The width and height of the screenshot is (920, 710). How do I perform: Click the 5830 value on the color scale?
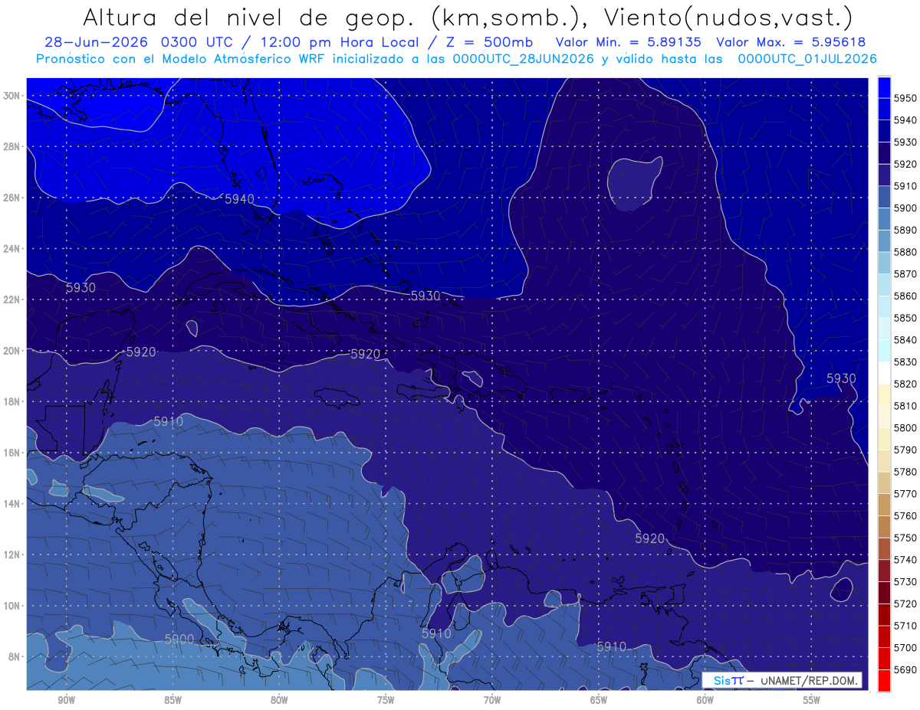[905, 362]
